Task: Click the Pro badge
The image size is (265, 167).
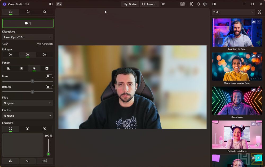Action: (59, 4)
